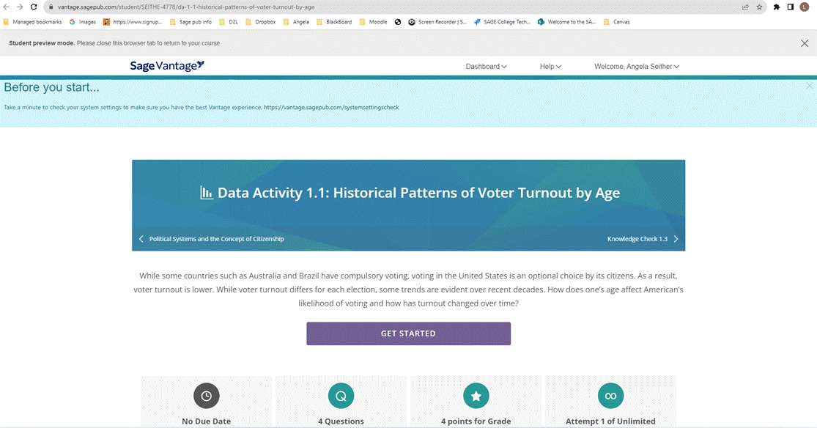The image size is (817, 428).
Task: Click the star points for Grade icon
Action: point(476,396)
